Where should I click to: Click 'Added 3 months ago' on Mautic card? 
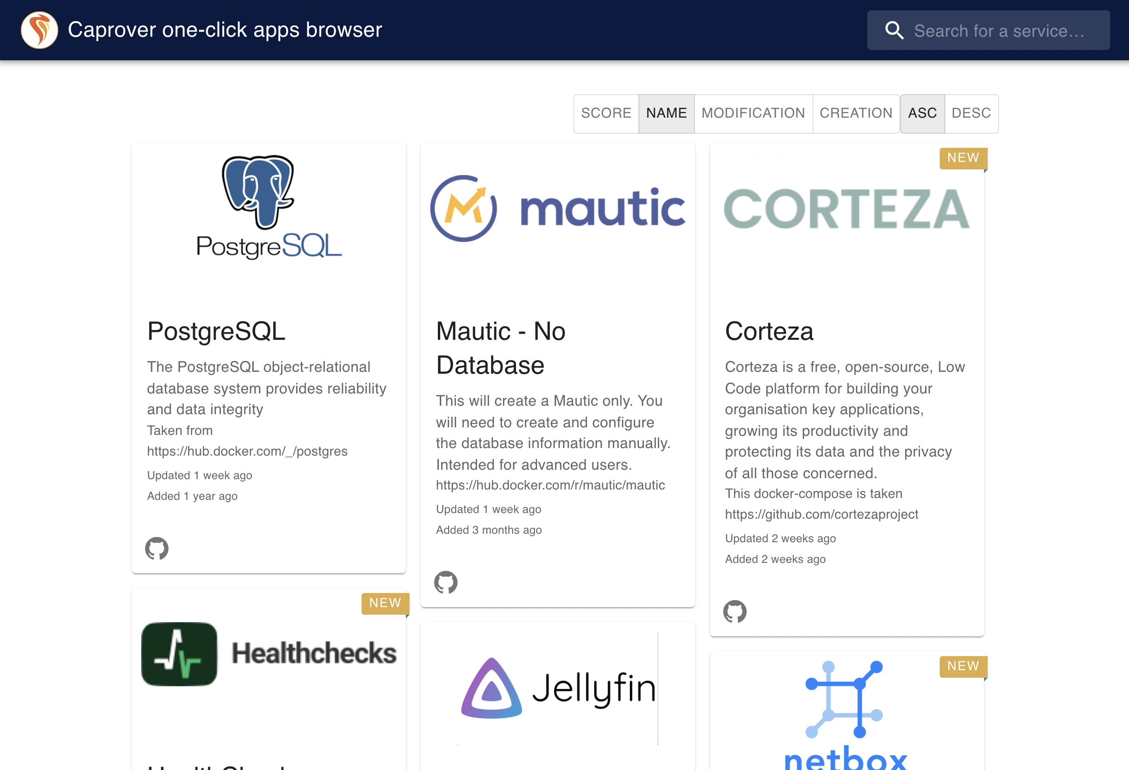pos(489,530)
